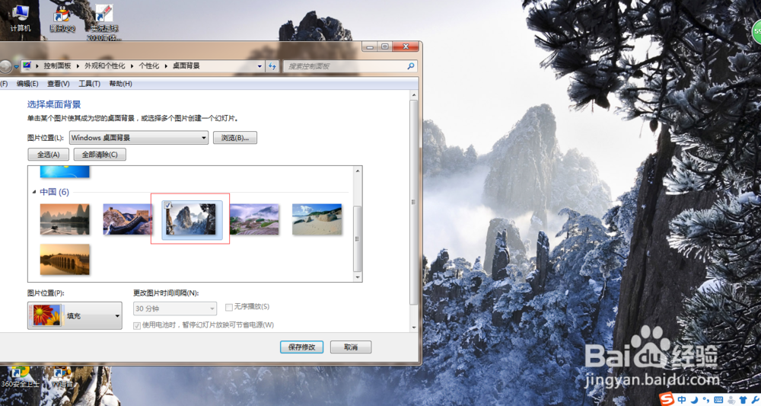Click the 浏览(B)... button
Image resolution: width=761 pixels, height=406 pixels.
coord(235,138)
